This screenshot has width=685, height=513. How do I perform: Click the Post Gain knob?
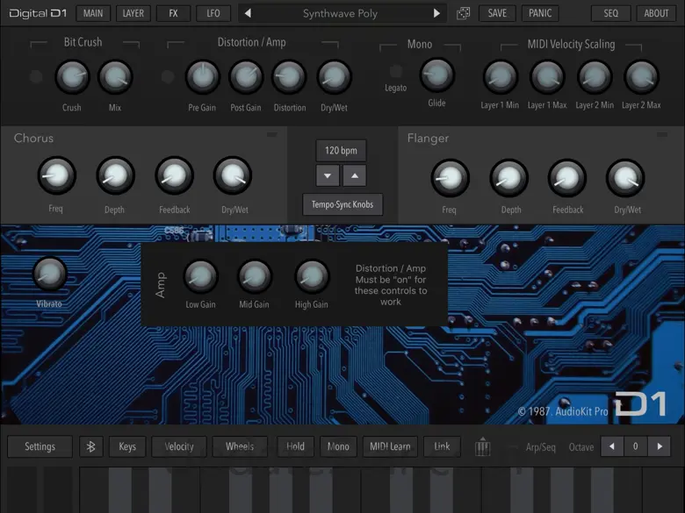(x=246, y=77)
